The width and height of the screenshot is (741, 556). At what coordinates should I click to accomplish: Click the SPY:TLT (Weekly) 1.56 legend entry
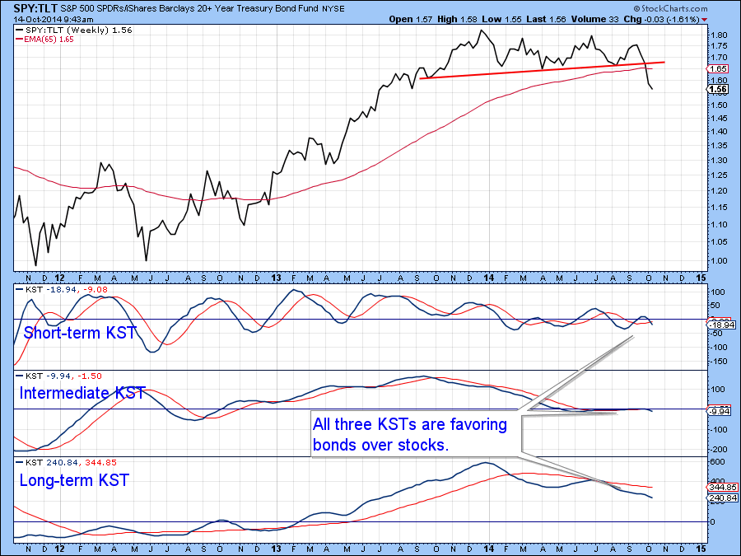pos(74,30)
